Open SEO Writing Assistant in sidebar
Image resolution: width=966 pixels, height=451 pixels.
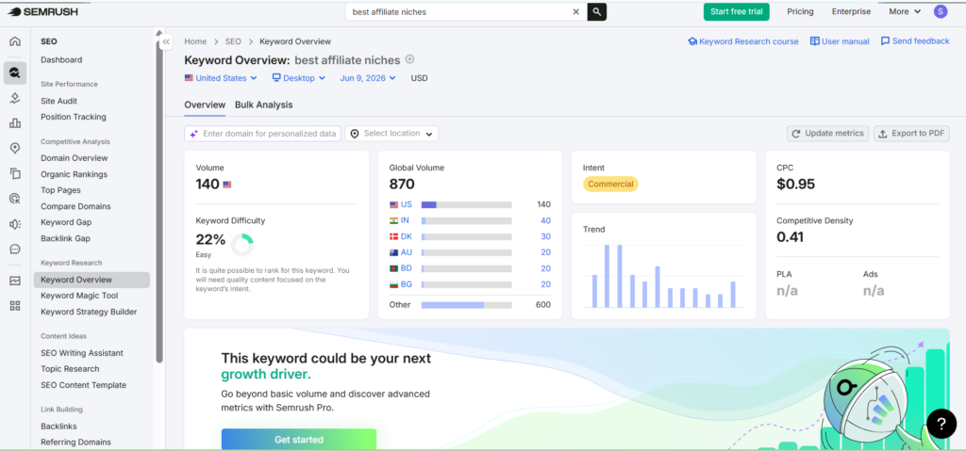82,352
